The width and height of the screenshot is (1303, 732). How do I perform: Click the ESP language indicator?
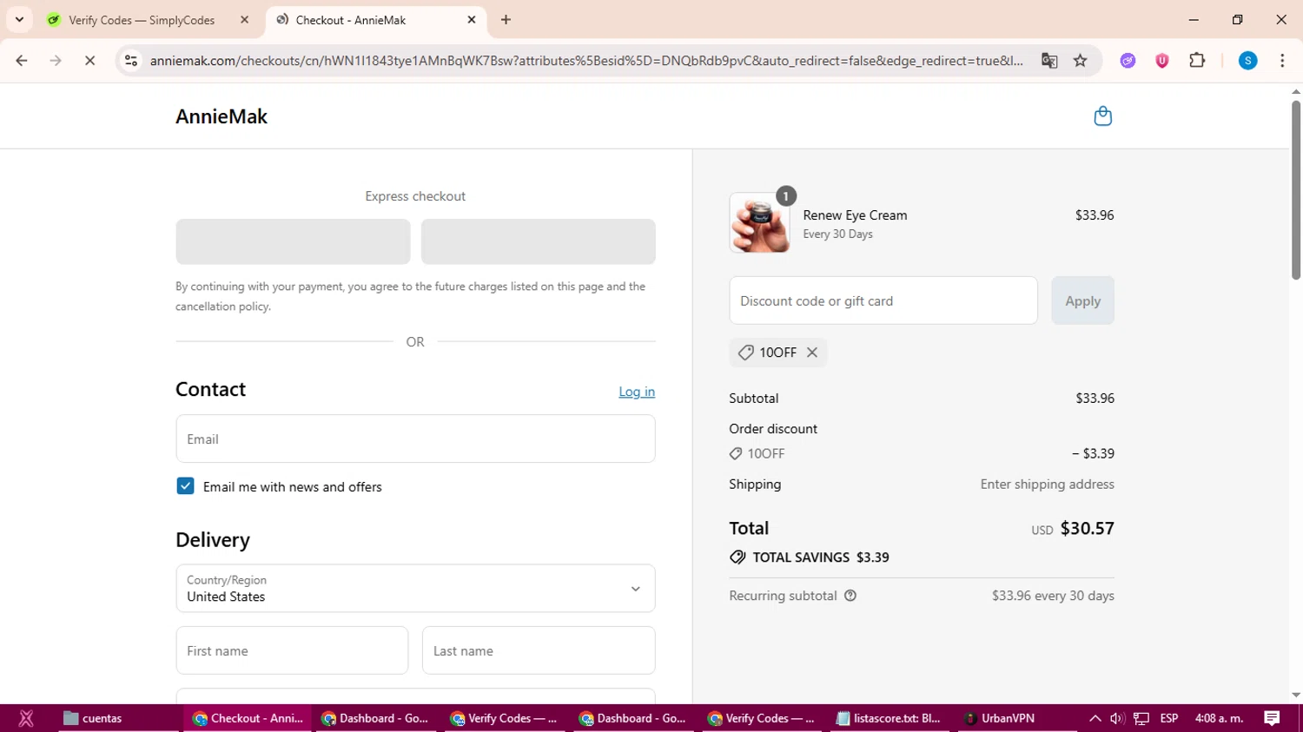tap(1169, 718)
